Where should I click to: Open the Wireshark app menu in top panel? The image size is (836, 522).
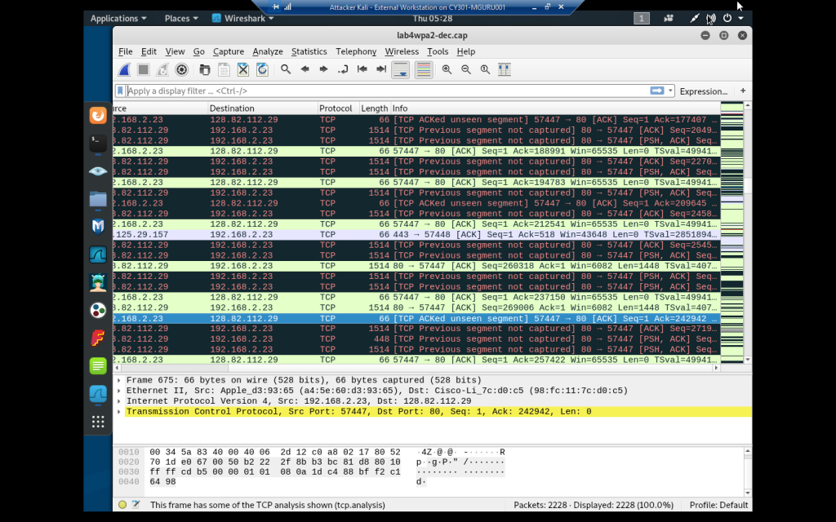[243, 18]
